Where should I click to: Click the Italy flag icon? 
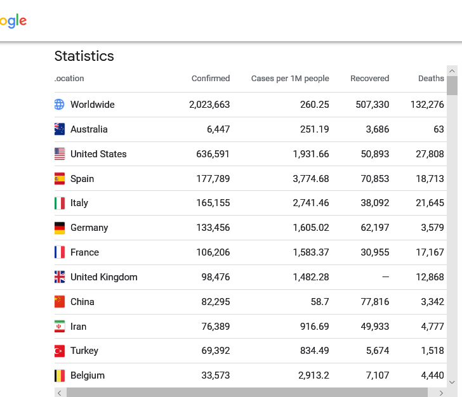click(x=60, y=203)
